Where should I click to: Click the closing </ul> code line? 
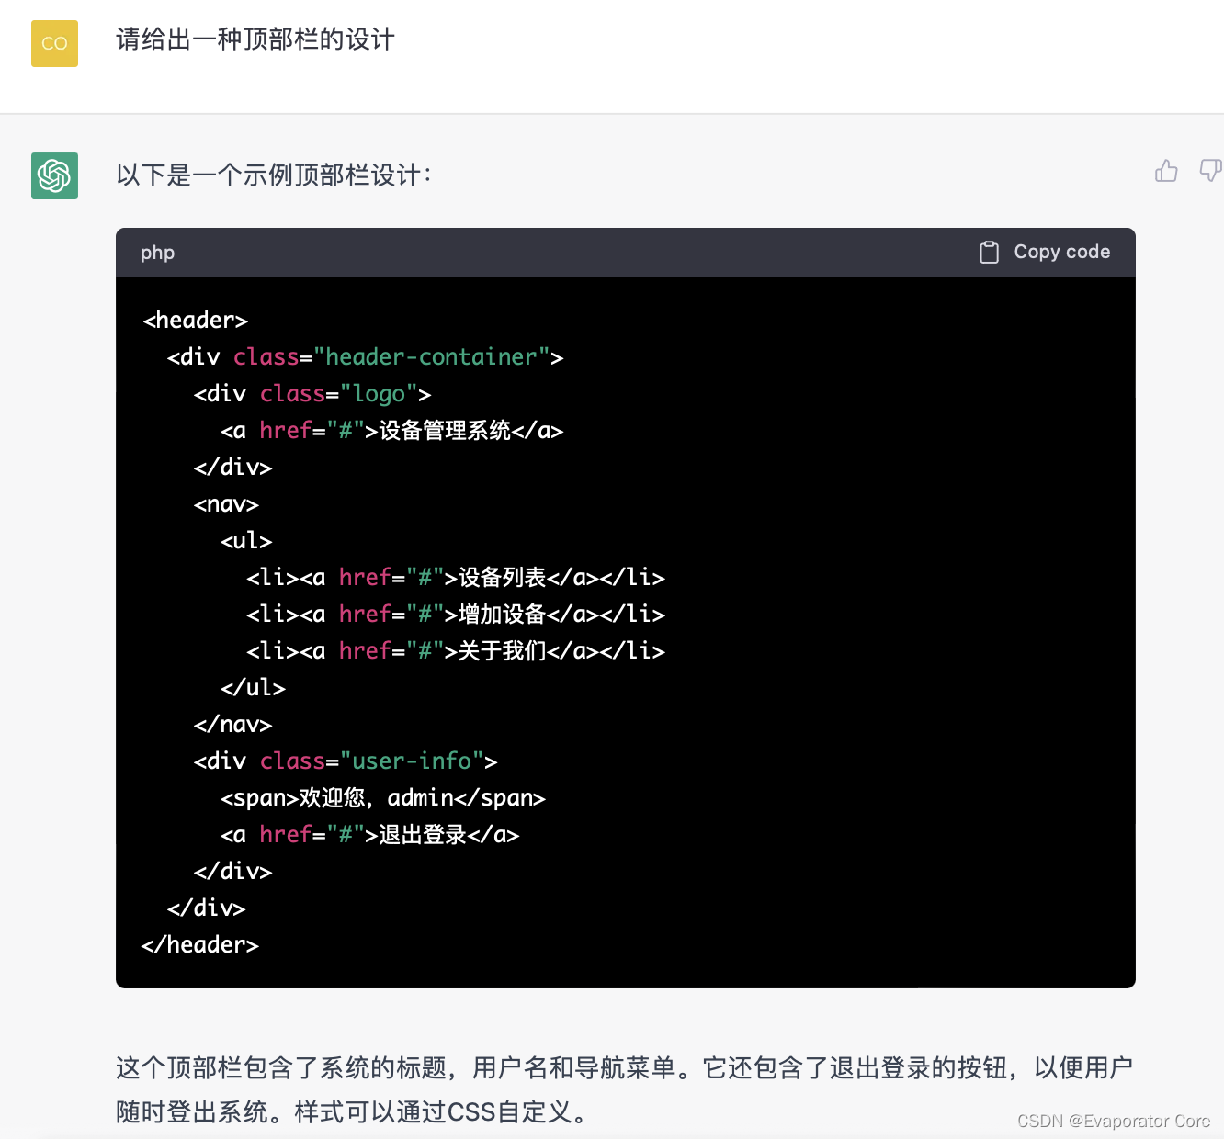[x=253, y=688]
